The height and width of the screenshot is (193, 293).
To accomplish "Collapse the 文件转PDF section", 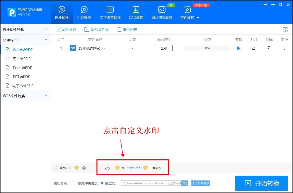I will (x=25, y=40).
